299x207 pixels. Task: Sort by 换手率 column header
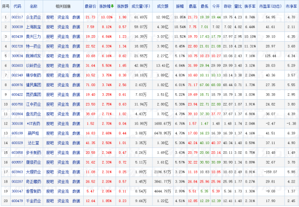coord(250,7)
